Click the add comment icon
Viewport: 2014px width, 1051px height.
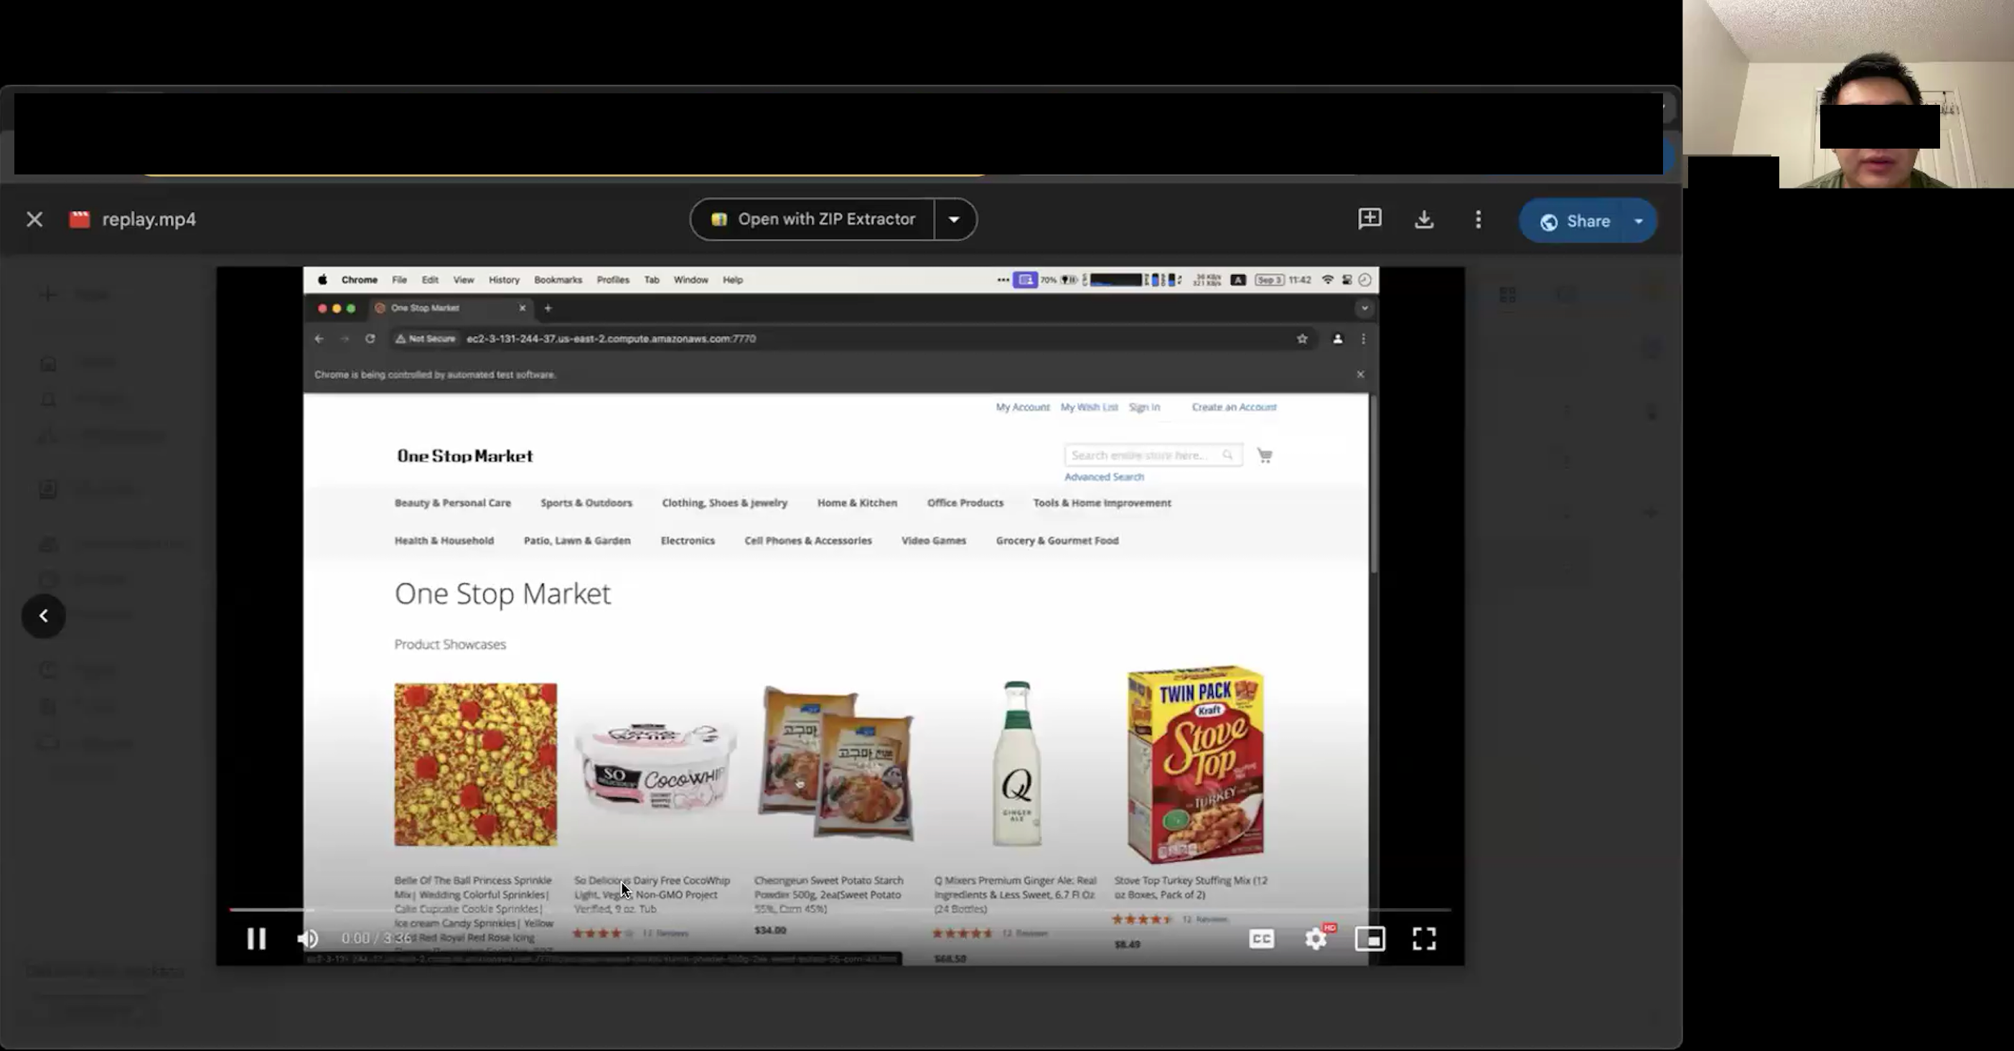(x=1369, y=219)
